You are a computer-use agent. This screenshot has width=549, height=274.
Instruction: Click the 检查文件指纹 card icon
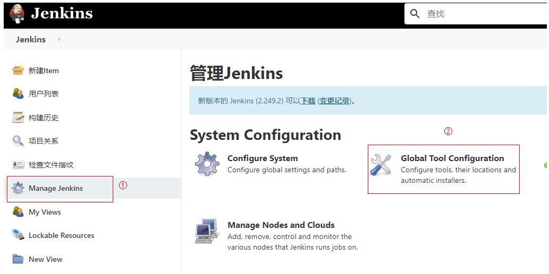click(18, 164)
